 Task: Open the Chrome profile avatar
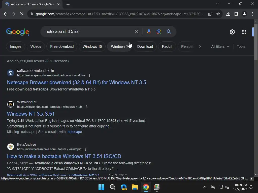pos(244,14)
